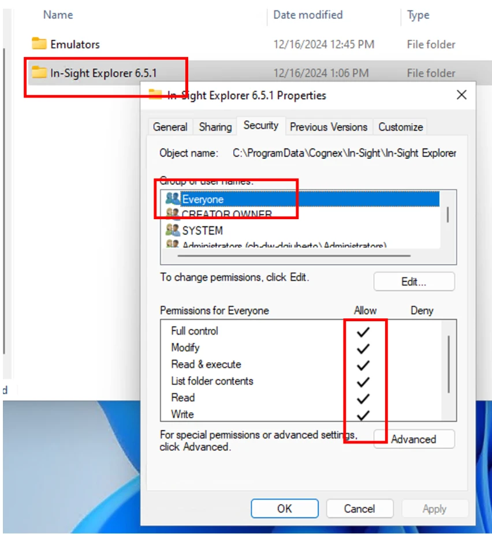Image resolution: width=492 pixels, height=534 pixels.
Task: Click the permissions list vertical scrollbar
Action: click(448, 364)
